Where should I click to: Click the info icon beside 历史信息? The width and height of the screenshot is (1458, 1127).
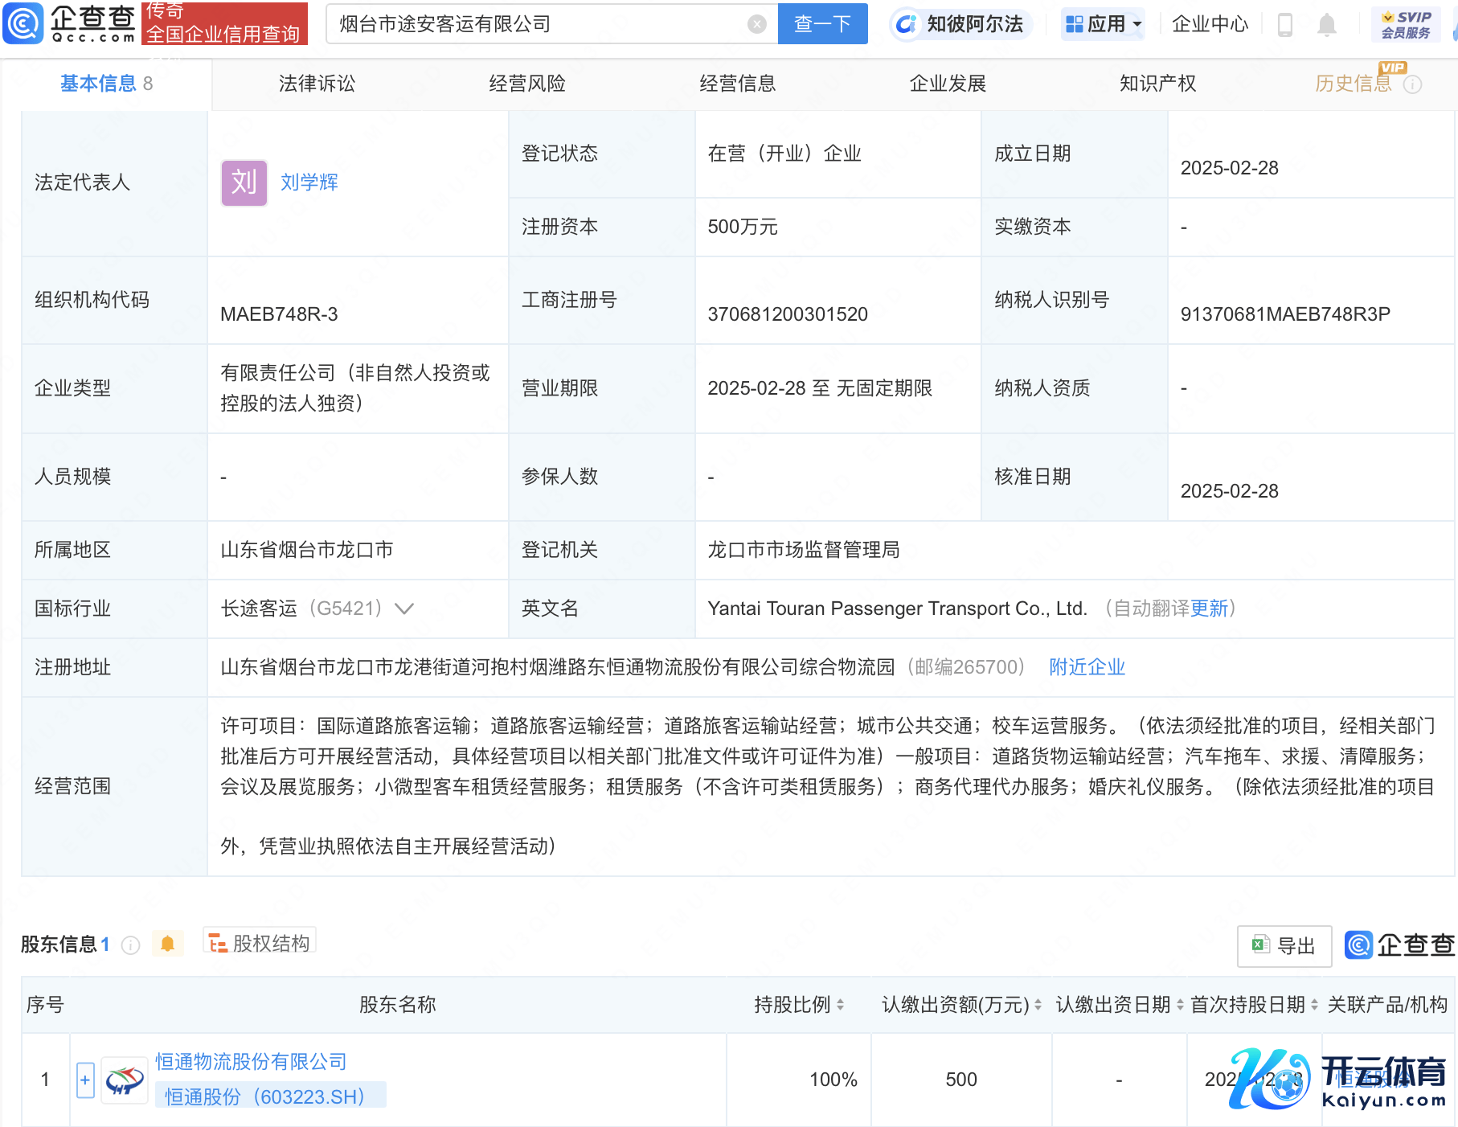[1412, 84]
